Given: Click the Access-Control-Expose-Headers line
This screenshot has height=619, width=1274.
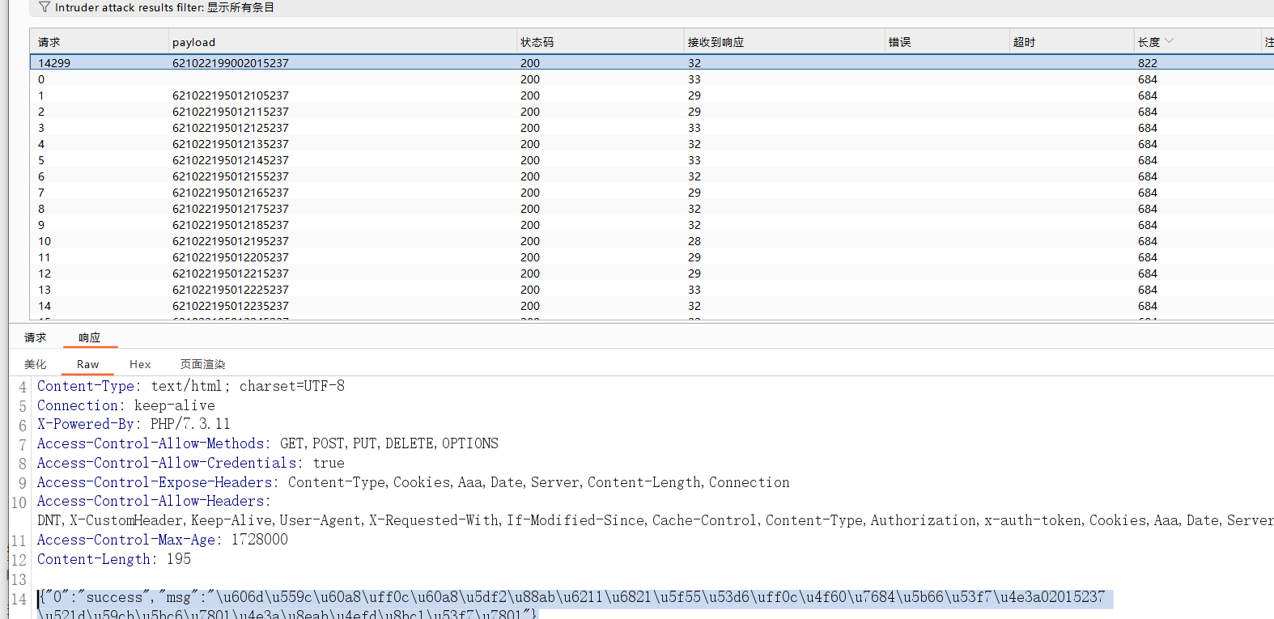Looking at the screenshot, I should pos(414,482).
